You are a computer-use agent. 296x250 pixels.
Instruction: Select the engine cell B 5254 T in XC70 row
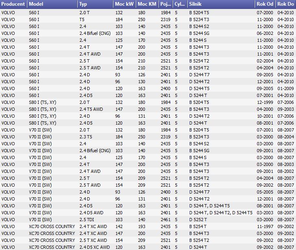tap(198, 226)
